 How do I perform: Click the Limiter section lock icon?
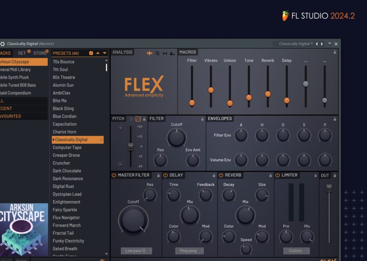(x=315, y=175)
